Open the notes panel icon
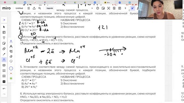Screen dimensions: 184x103 point(120,8)
